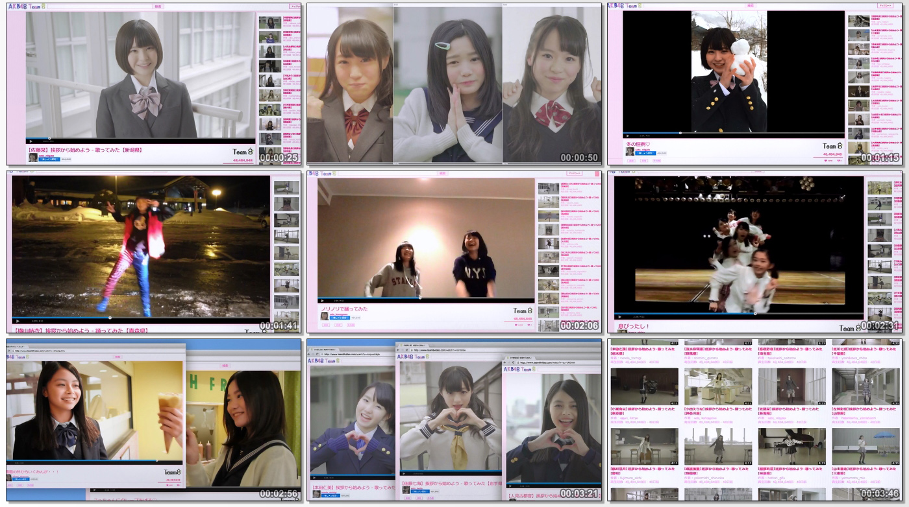Open the top sidebar thumbnail in the 00:02:31 frame
Image resolution: width=909 pixels, height=507 pixels.
click(x=878, y=189)
